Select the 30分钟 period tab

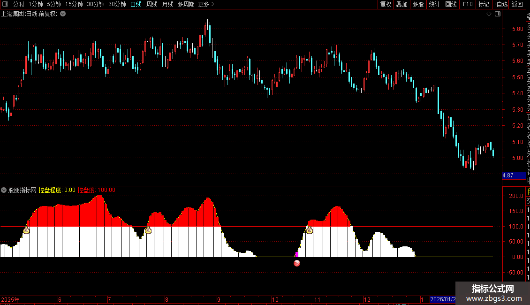tap(96, 4)
